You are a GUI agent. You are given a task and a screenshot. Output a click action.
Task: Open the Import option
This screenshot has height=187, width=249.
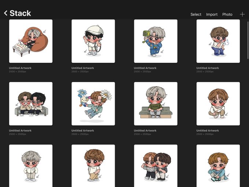pyautogui.click(x=212, y=14)
